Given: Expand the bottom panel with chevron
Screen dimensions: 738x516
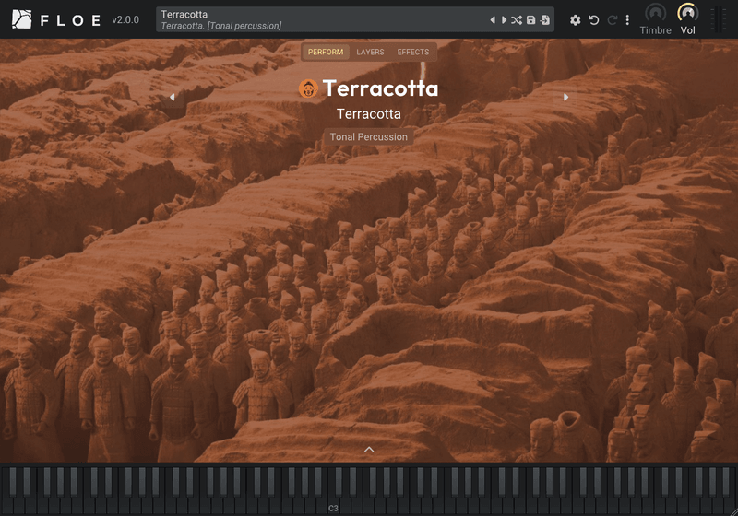Looking at the screenshot, I should click(369, 450).
